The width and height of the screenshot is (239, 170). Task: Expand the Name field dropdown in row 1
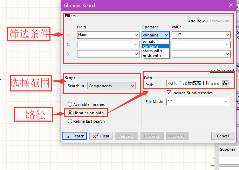point(136,35)
